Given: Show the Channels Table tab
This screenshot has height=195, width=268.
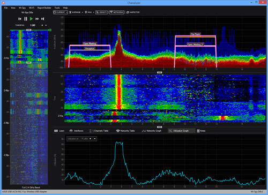Looking at the screenshot, I should point(99,131).
